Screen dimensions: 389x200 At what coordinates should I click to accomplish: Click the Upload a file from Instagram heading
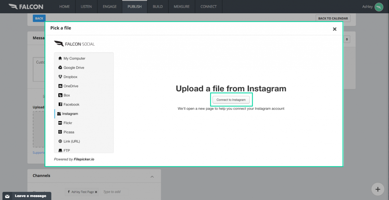click(x=231, y=89)
